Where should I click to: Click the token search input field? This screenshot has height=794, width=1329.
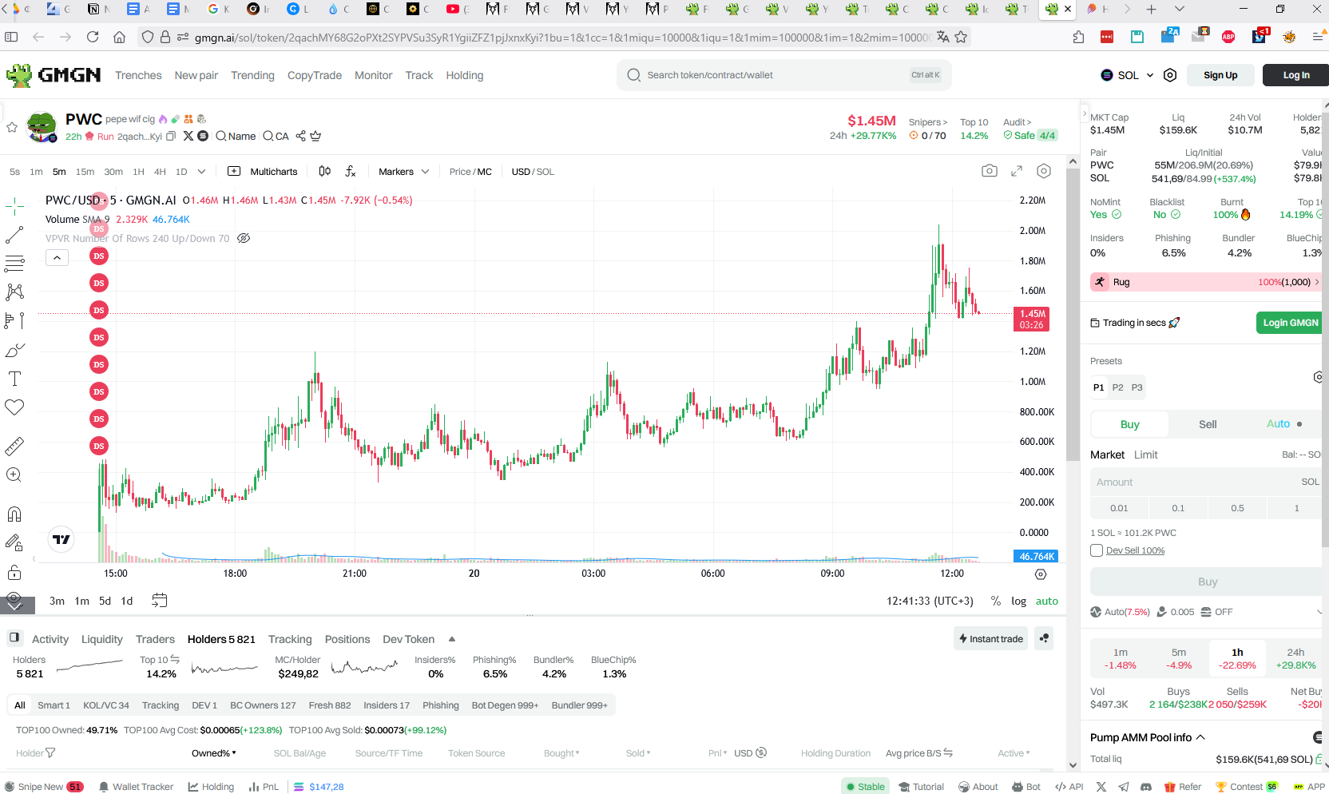click(784, 75)
